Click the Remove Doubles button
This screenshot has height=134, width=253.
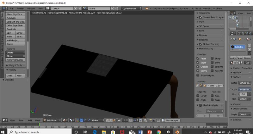pyautogui.click(x=15, y=60)
